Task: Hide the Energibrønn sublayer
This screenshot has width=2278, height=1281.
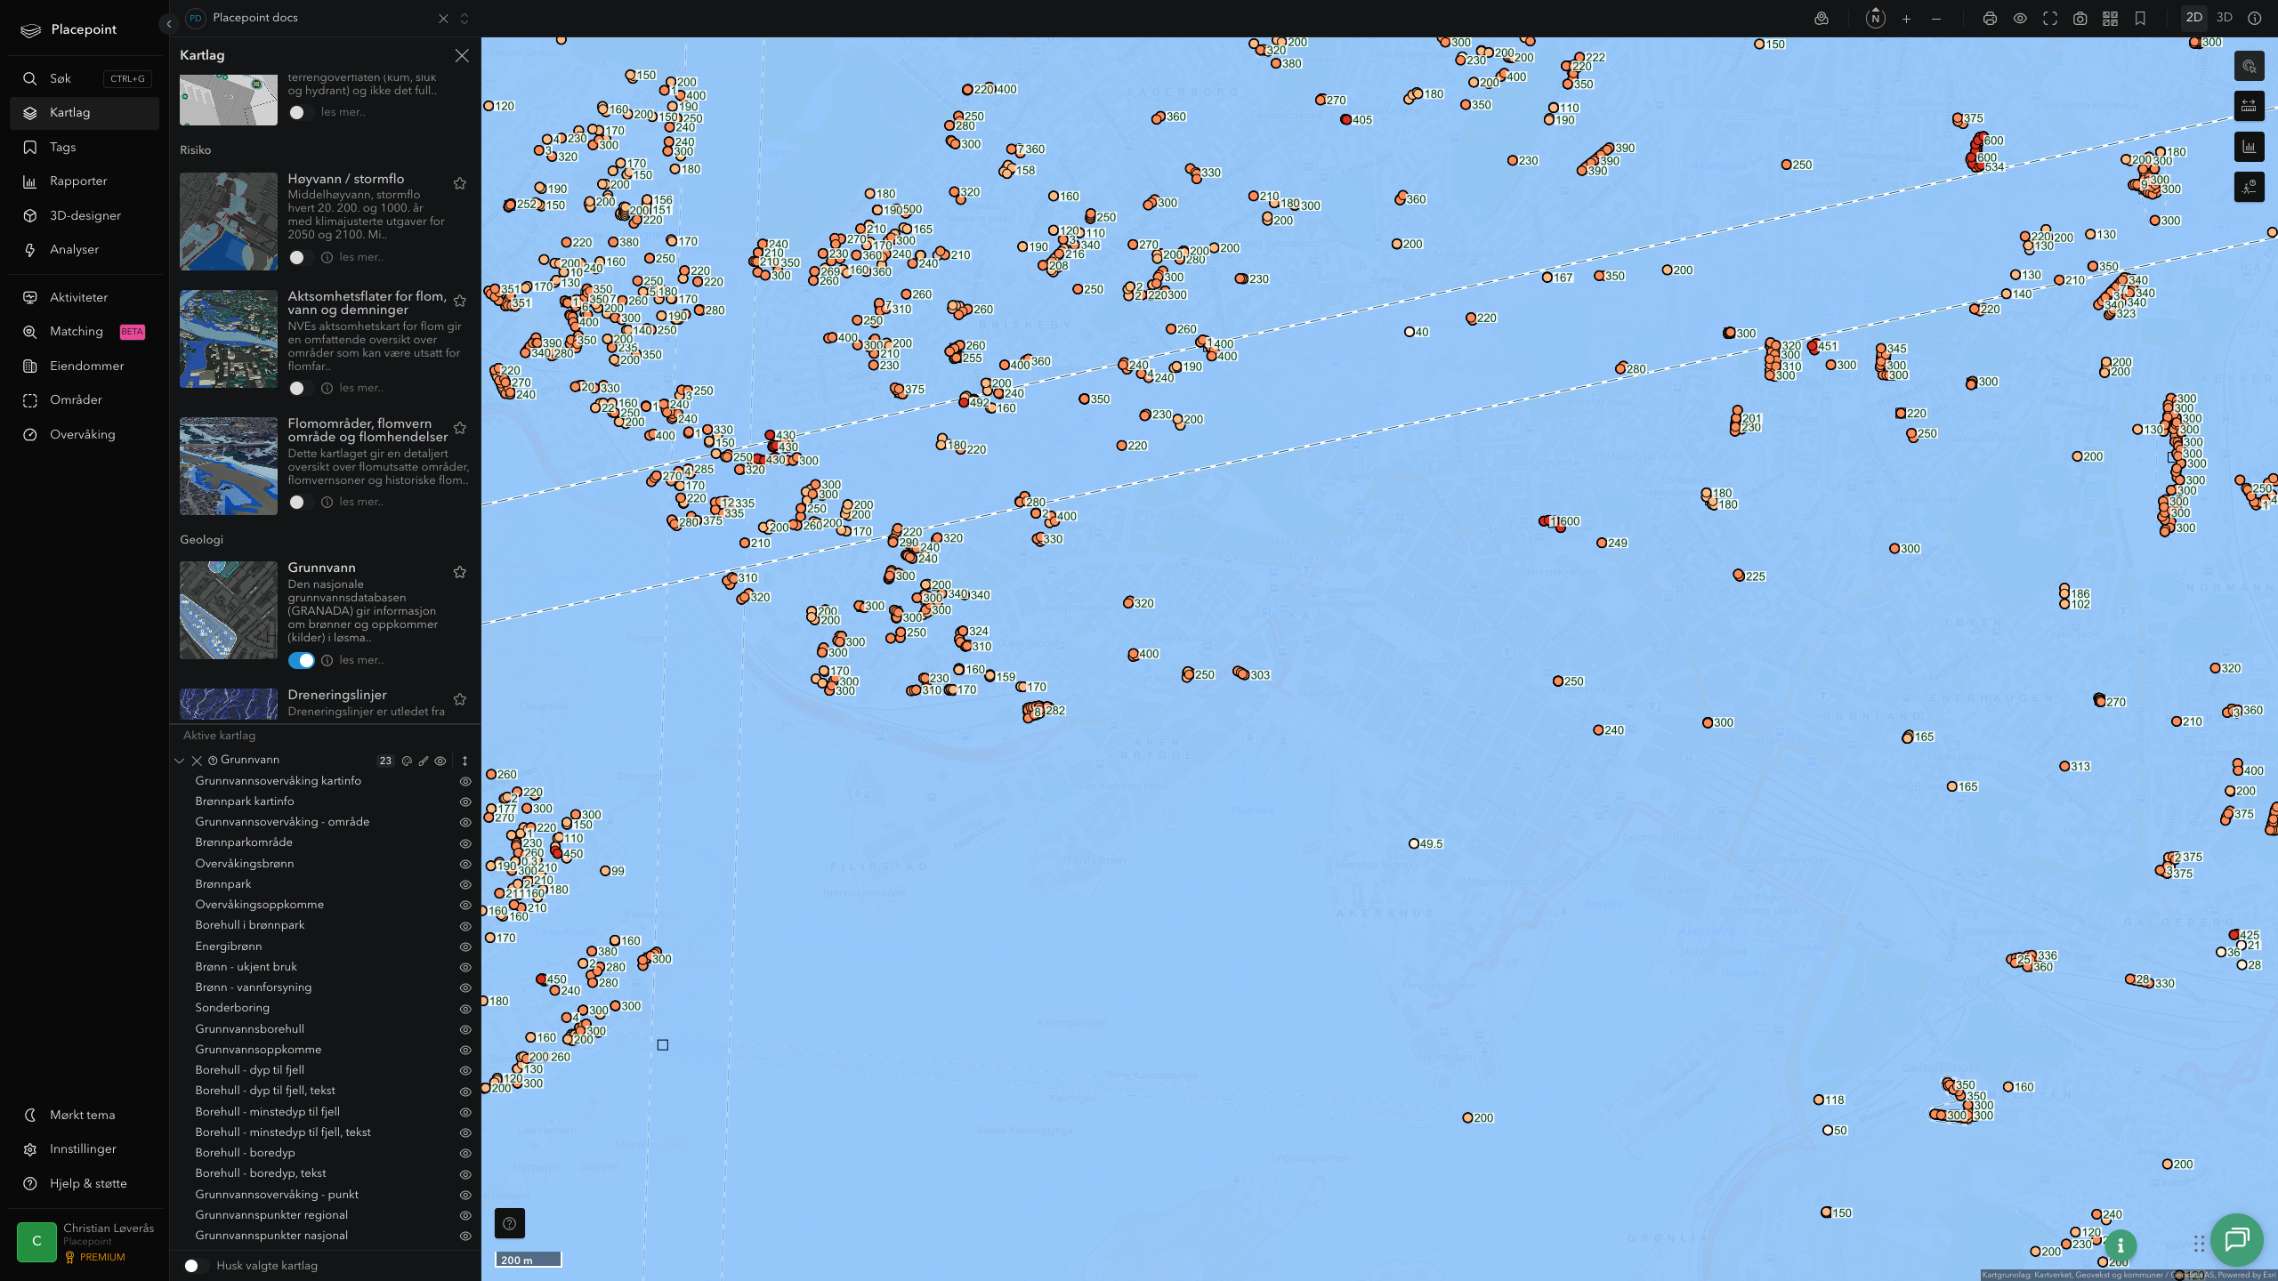Action: 464,947
